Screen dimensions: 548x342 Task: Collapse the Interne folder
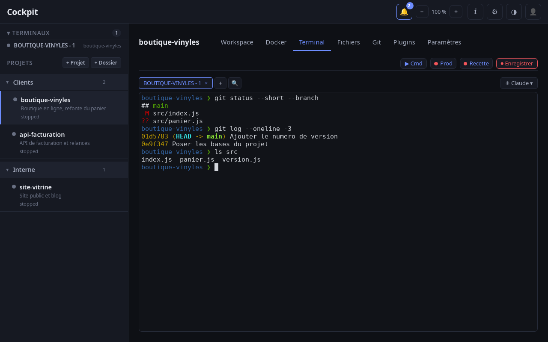[x=7, y=170]
